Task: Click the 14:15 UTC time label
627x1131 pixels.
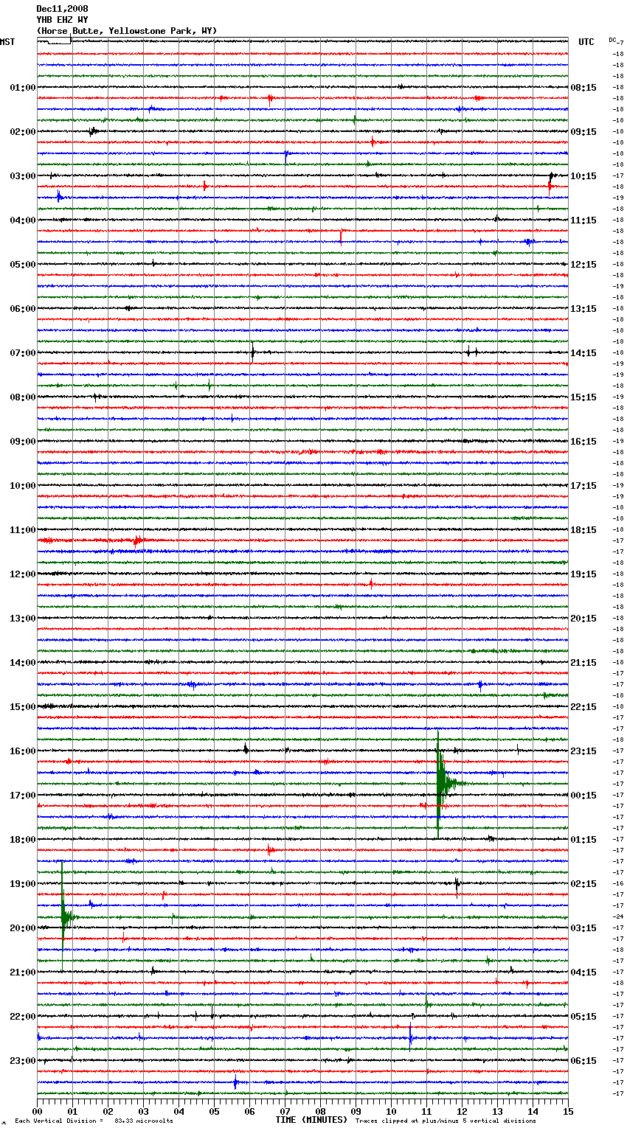Action: (583, 353)
